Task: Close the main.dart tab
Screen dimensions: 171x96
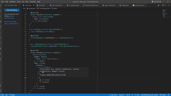Action: pyautogui.click(x=34, y=5)
